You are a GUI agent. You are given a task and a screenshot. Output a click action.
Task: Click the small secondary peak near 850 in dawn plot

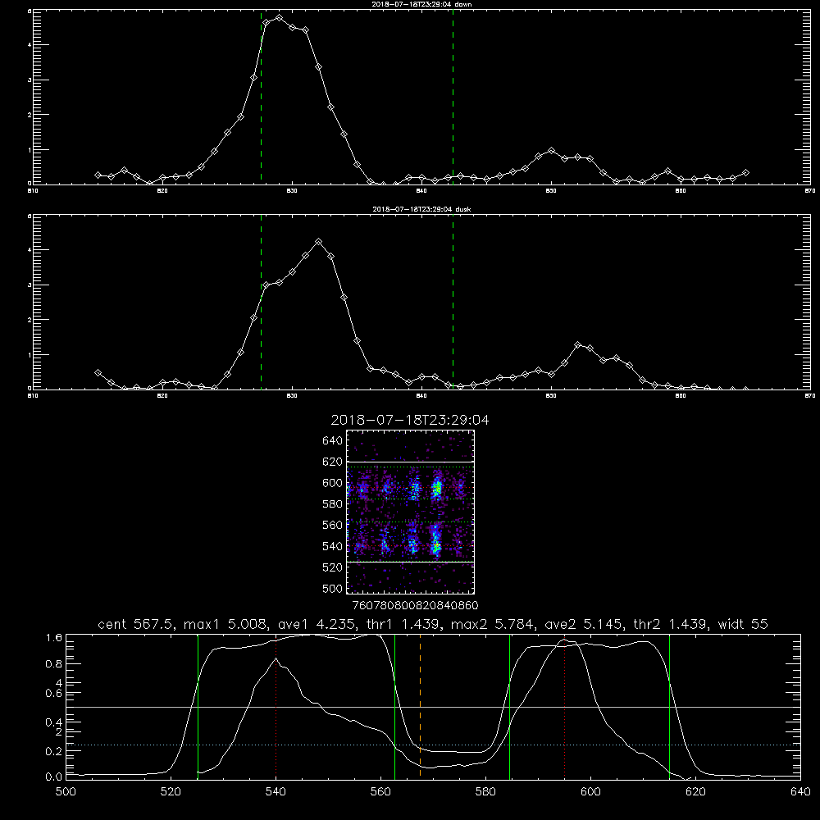point(551,150)
